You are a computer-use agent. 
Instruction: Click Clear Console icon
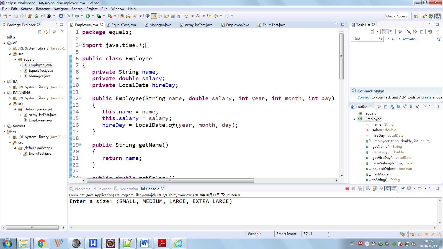[368, 189]
